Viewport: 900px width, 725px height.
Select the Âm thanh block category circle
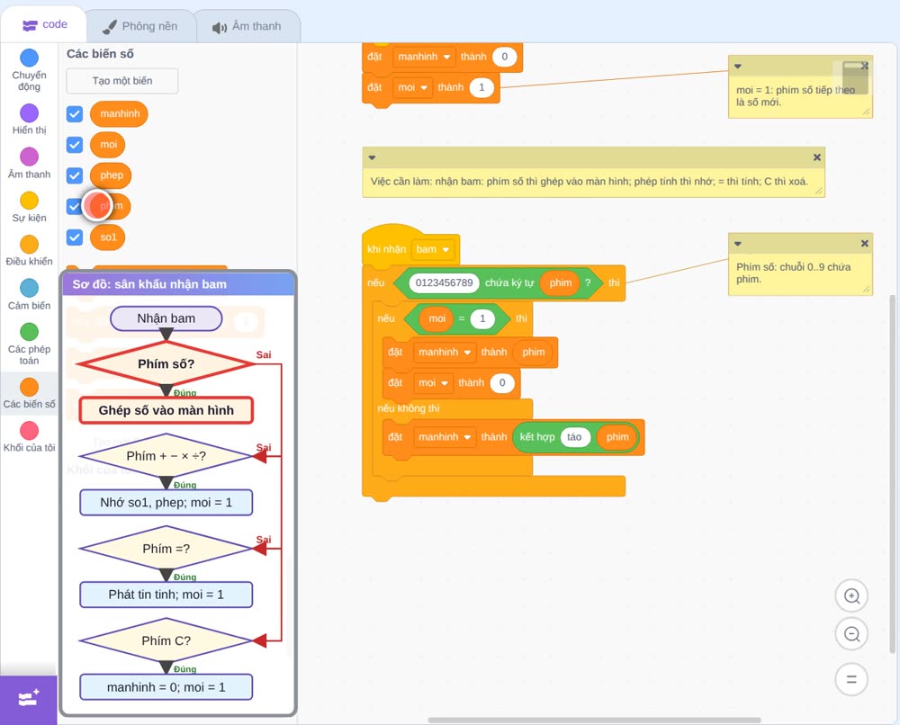tap(30, 156)
